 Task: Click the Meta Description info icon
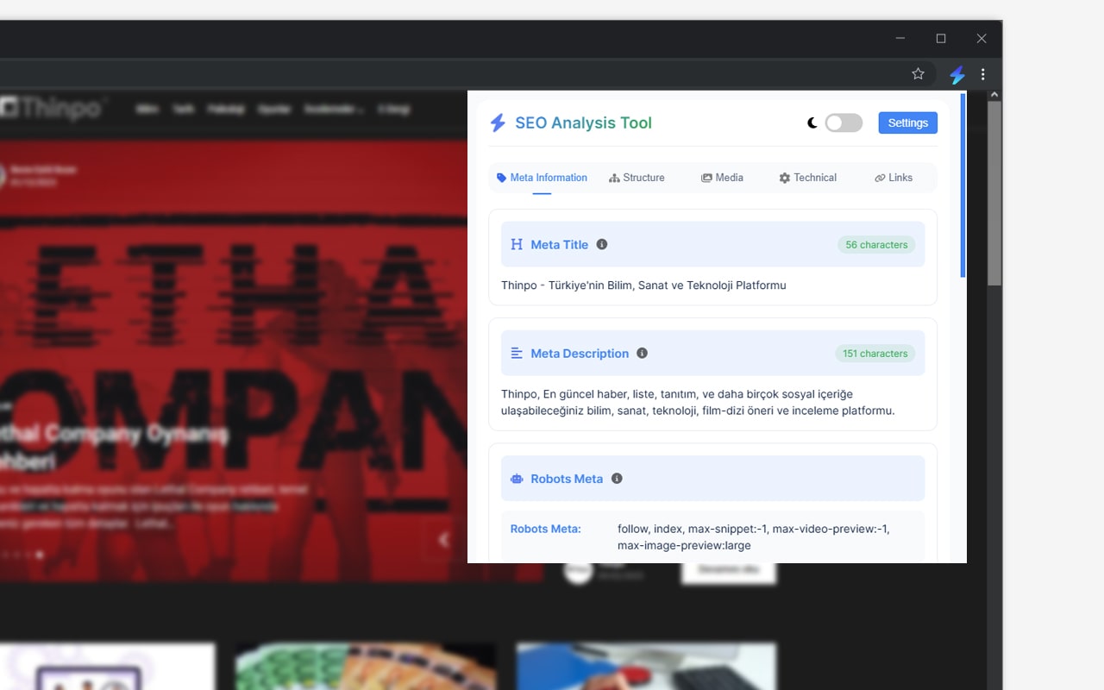[x=642, y=353]
